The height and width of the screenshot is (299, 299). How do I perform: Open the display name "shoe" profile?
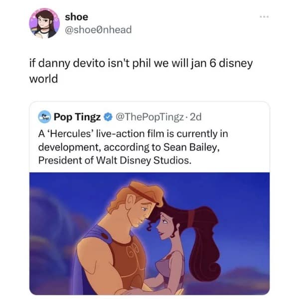(76, 17)
